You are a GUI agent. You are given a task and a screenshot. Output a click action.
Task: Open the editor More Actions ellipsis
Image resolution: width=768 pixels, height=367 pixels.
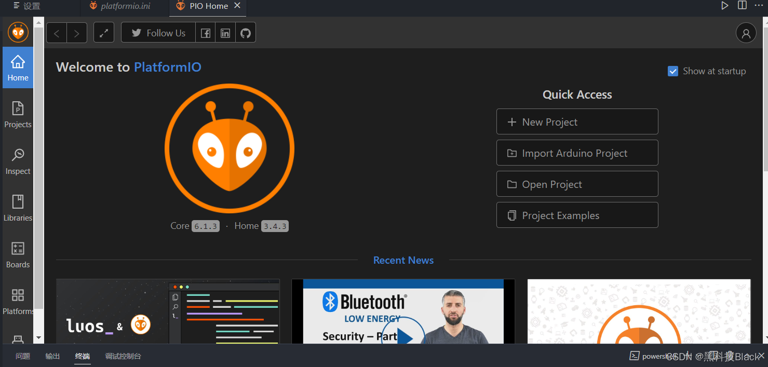759,5
